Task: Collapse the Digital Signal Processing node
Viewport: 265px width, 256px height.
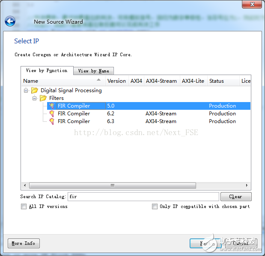Action: [x=26, y=90]
